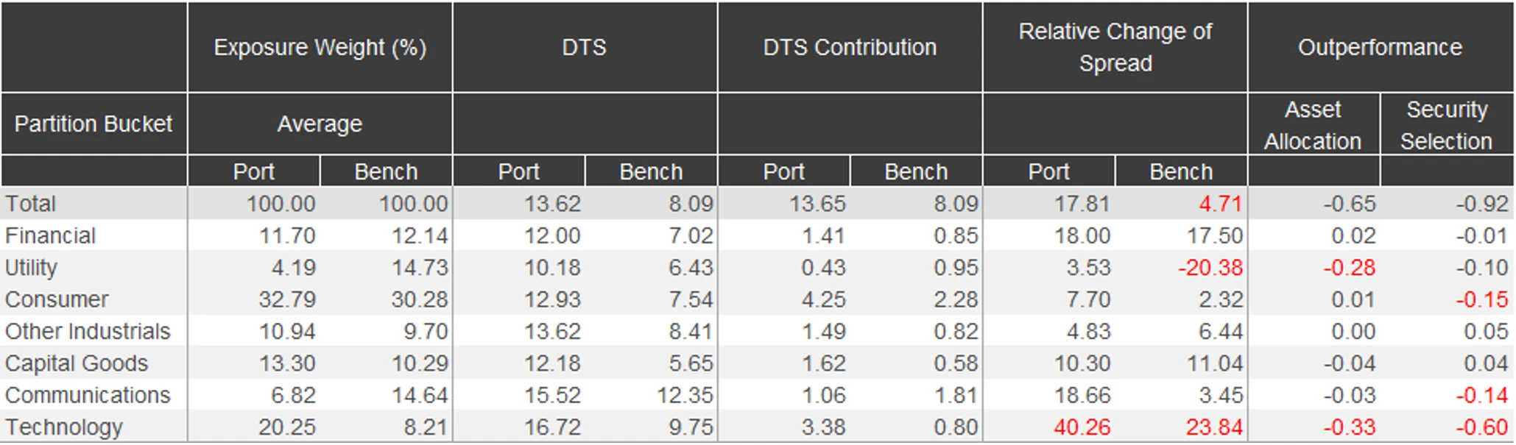Click the Exposure Weight (%) column header

(x=320, y=48)
